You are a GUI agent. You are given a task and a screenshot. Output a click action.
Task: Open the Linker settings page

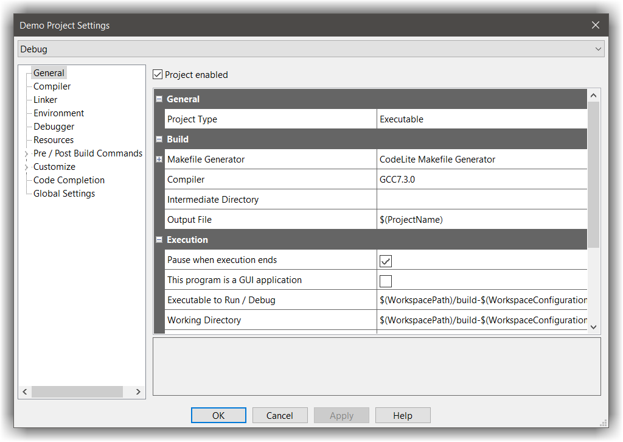(44, 99)
